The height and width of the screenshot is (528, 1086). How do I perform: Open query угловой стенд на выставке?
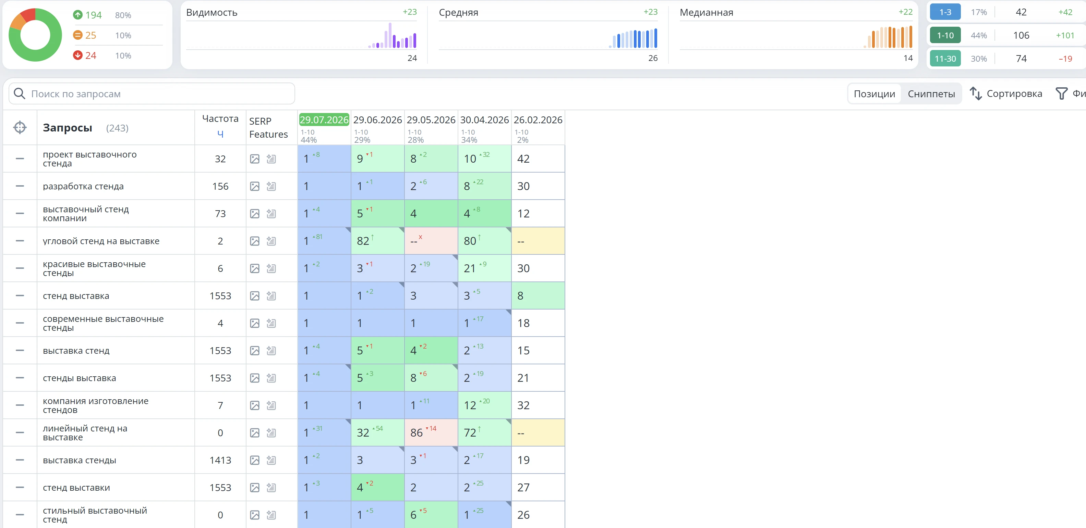pyautogui.click(x=101, y=241)
